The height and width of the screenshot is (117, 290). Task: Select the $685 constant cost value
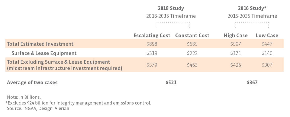click(192, 44)
